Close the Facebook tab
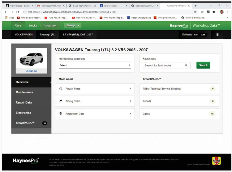 [x=126, y=6]
